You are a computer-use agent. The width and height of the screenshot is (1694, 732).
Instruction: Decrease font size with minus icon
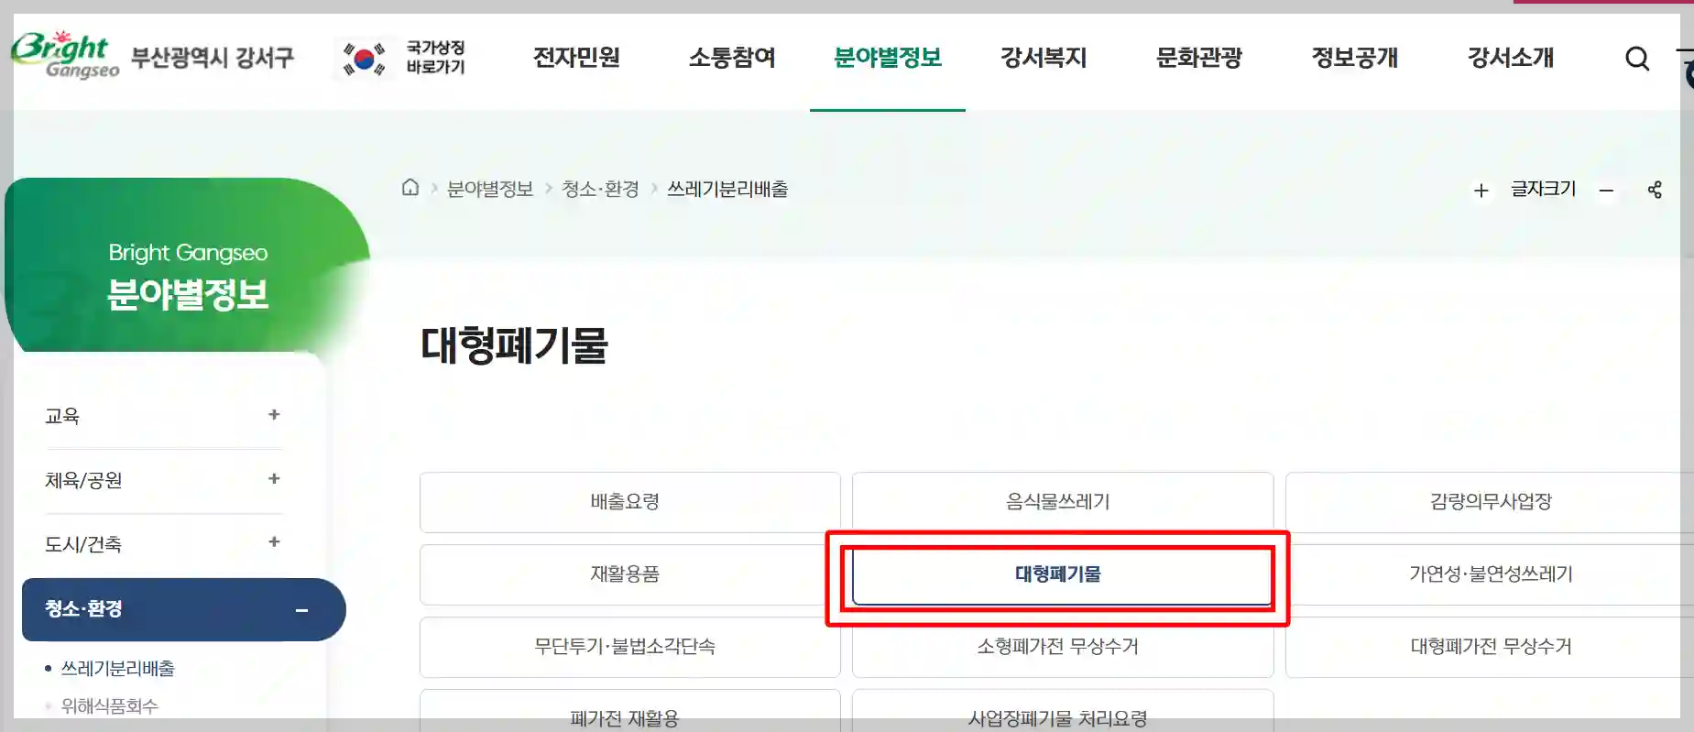(x=1606, y=191)
